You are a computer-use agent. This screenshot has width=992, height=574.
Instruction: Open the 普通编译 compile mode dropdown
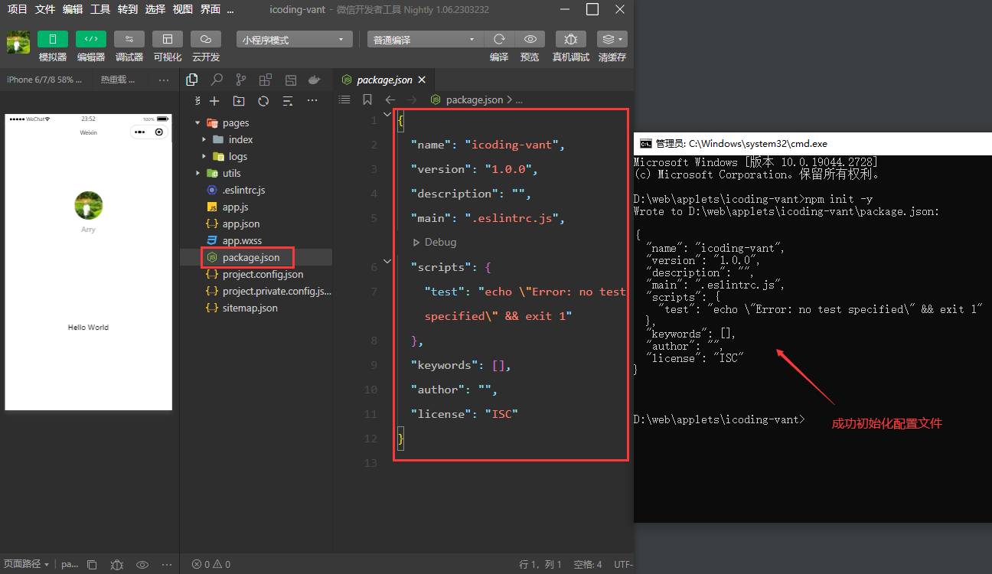coord(425,40)
